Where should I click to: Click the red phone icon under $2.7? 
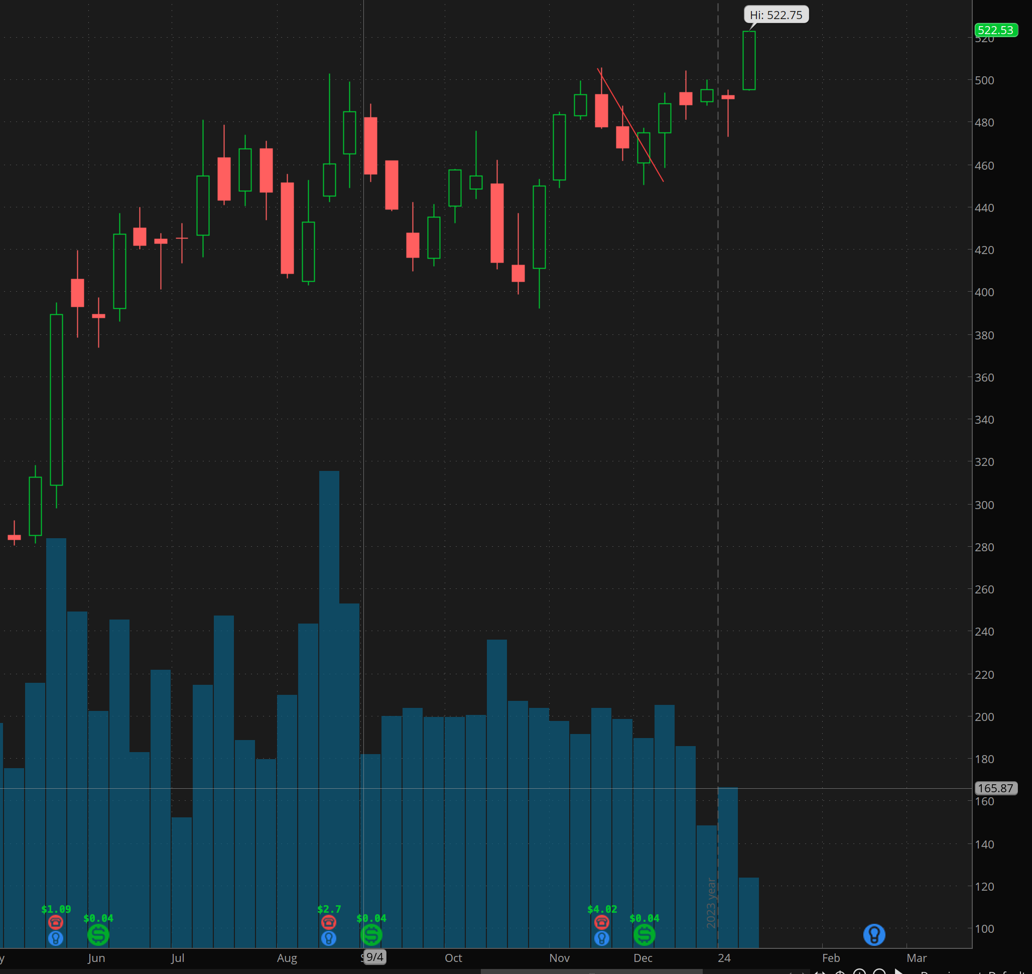click(329, 922)
